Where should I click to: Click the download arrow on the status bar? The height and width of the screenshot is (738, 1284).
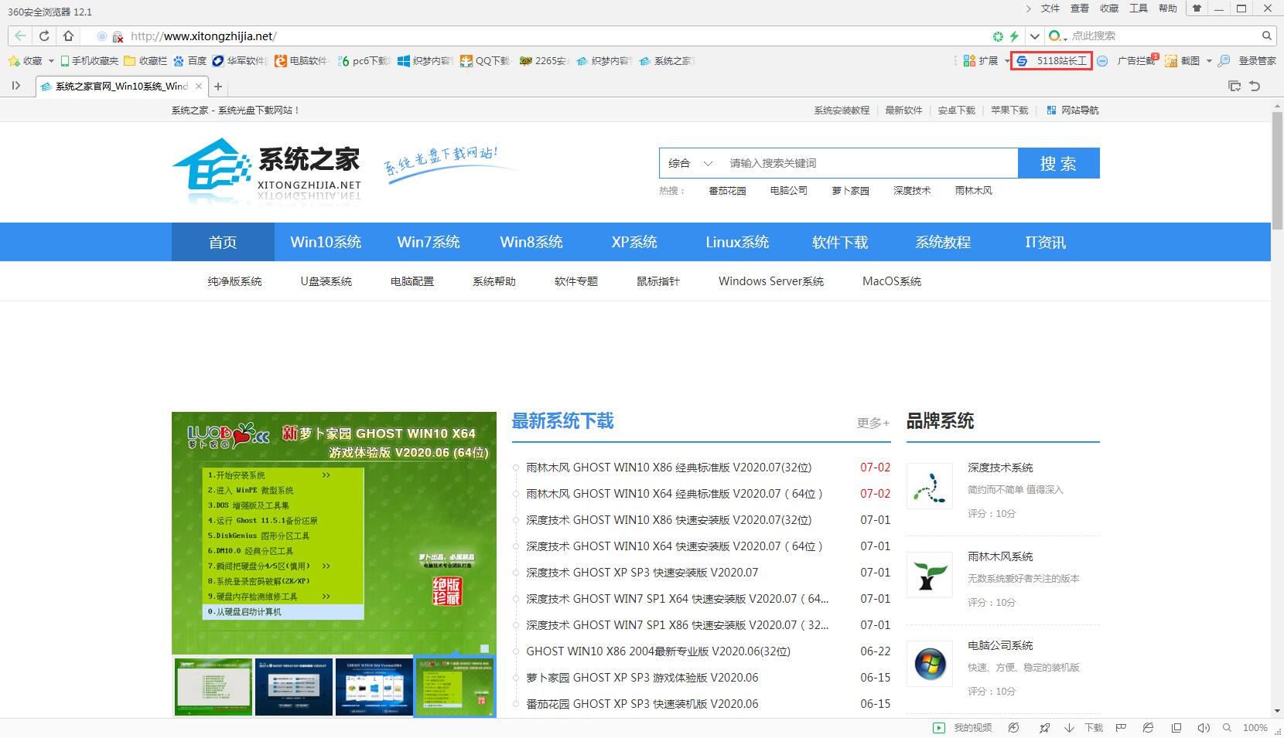click(x=1070, y=727)
